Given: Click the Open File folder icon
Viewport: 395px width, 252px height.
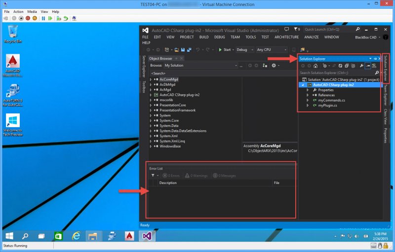Looking at the screenshot, I should click(x=177, y=50).
